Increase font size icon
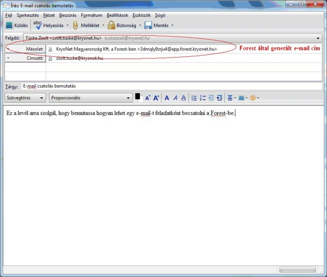The height and width of the screenshot is (277, 327). point(156,98)
